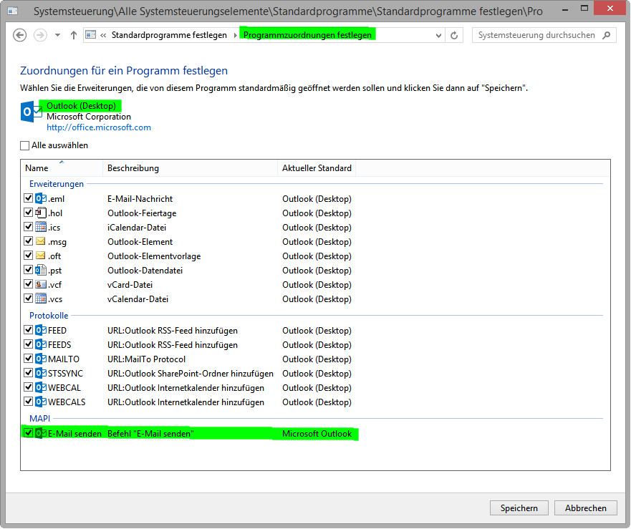Click the .oft envelope template icon

[41, 256]
